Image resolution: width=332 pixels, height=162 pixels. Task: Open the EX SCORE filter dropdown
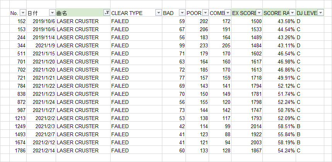259,13
